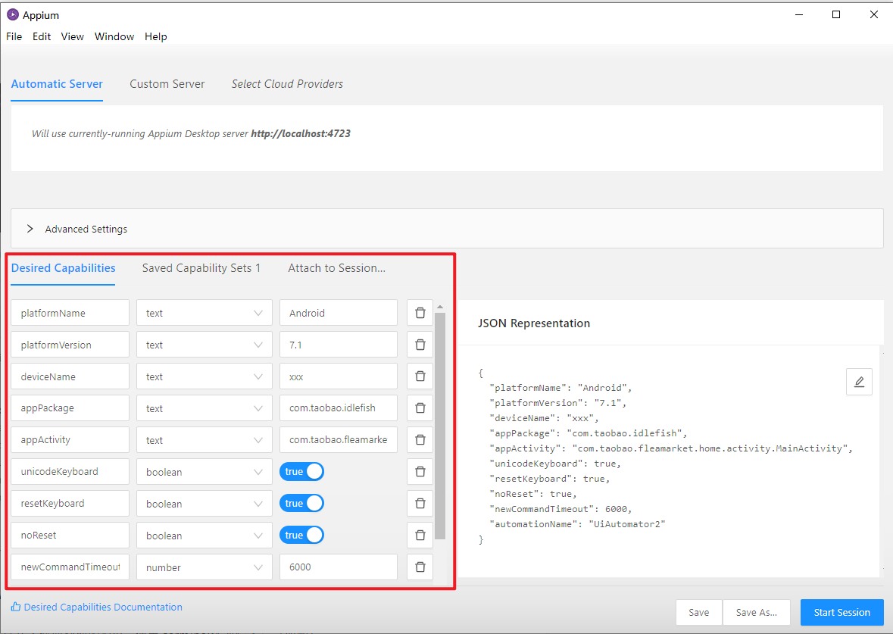Toggle the unicodeKeyboard true switch
Image resolution: width=893 pixels, height=634 pixels.
[301, 472]
